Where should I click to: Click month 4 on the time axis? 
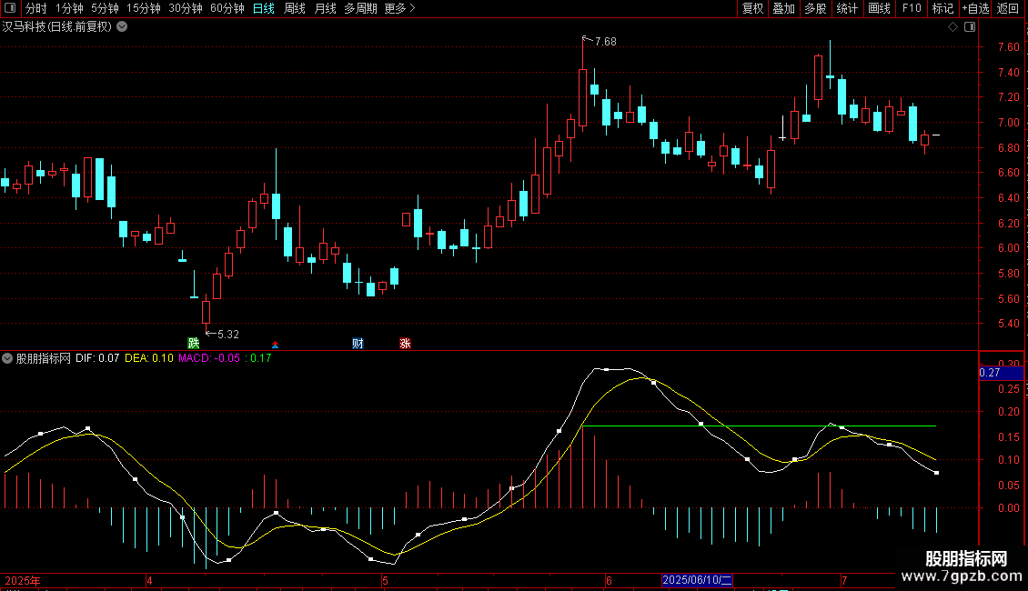coord(149,580)
